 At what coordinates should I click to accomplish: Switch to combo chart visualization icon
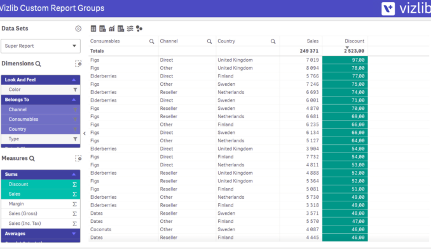(112, 29)
